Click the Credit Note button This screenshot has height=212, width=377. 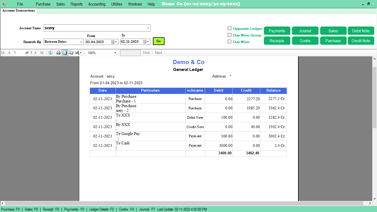pyautogui.click(x=361, y=41)
